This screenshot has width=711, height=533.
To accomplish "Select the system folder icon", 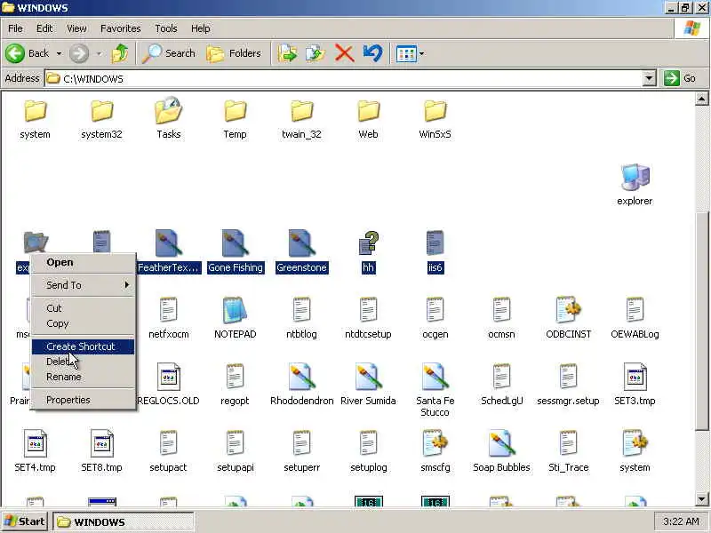I will 35,112.
